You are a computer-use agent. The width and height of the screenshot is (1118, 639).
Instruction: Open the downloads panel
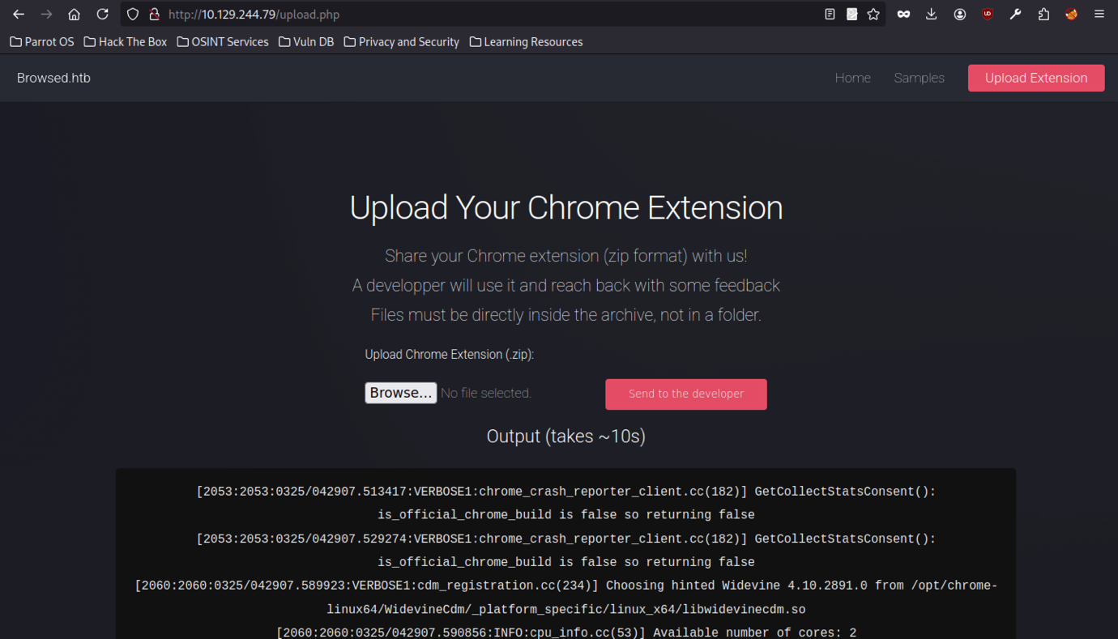932,15
